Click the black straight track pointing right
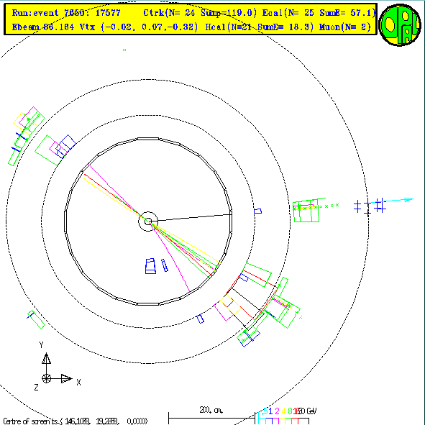The image size is (425, 425). coord(194,218)
